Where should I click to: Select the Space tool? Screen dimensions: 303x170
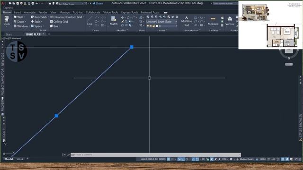(x=36, y=26)
